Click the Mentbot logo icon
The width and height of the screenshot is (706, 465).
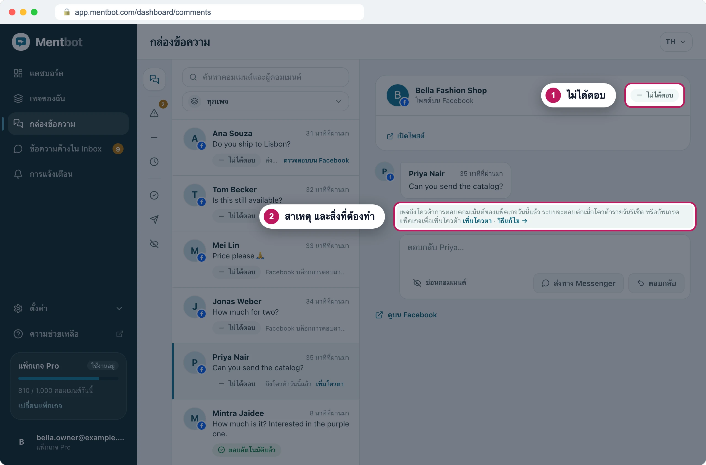(x=21, y=42)
